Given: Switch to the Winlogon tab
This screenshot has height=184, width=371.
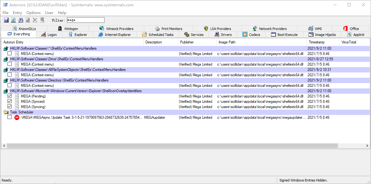Looking at the screenshot, I should coord(68,28).
